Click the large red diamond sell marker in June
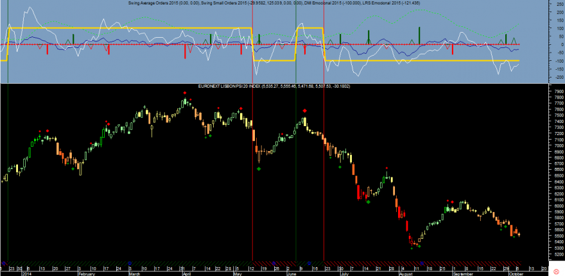 (305, 111)
